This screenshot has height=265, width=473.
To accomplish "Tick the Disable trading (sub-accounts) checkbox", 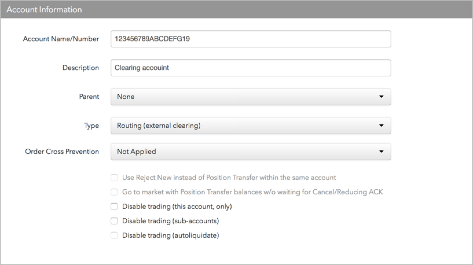I will coord(114,221).
